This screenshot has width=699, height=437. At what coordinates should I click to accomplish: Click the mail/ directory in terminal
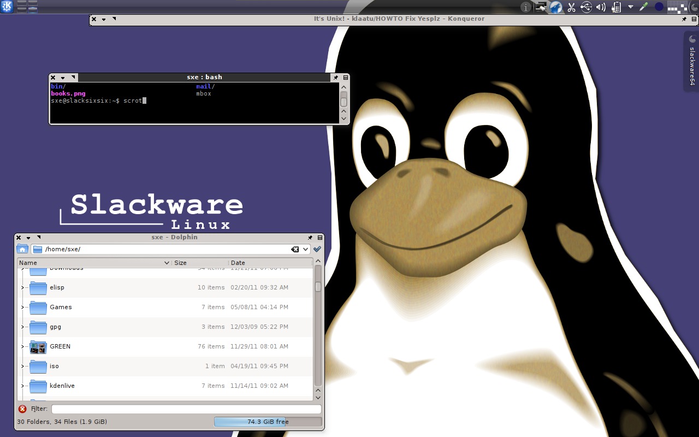click(x=205, y=86)
